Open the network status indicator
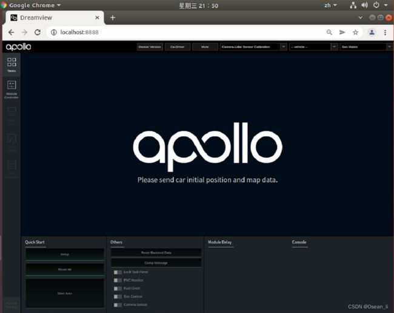The width and height of the screenshot is (394, 313). [x=353, y=5]
